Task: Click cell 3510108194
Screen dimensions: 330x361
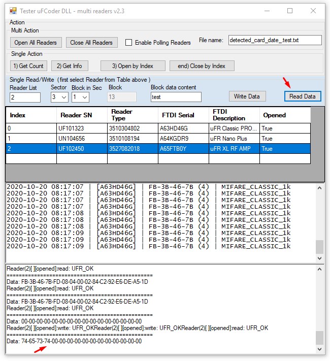Action: [133, 139]
